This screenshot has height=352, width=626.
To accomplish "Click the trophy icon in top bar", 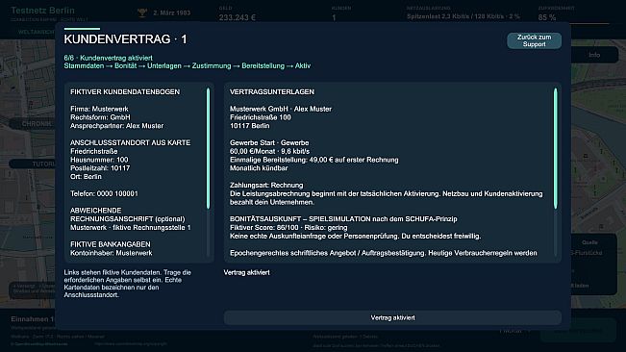I will (x=142, y=13).
